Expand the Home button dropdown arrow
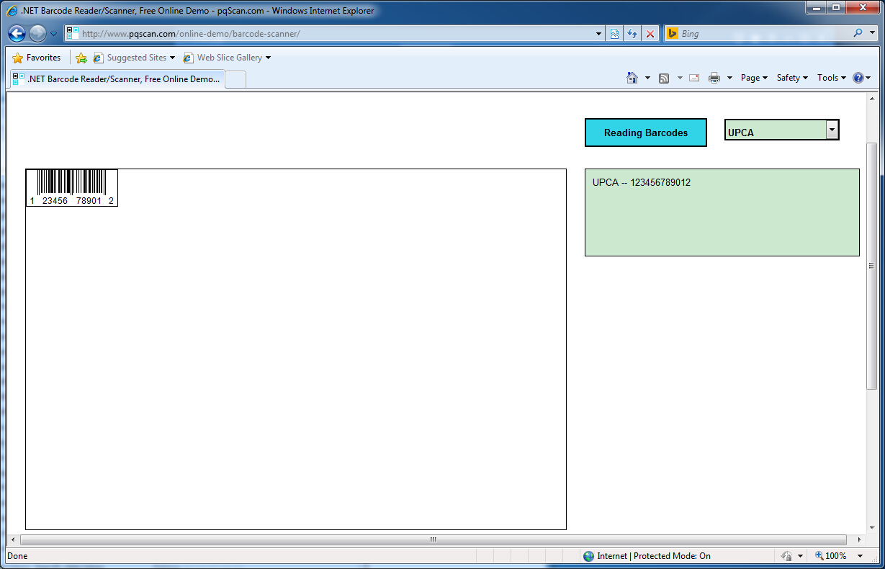 click(x=647, y=78)
